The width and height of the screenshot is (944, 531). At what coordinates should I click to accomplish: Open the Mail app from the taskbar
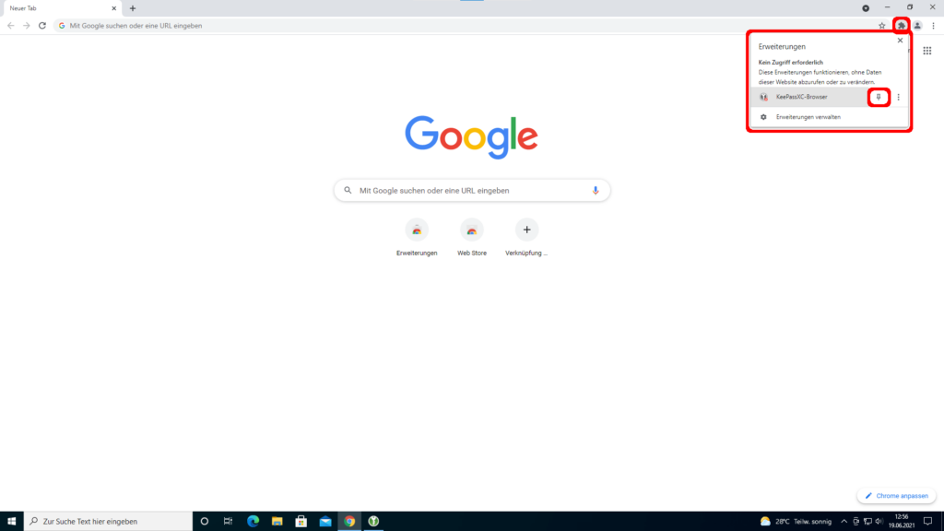325,522
